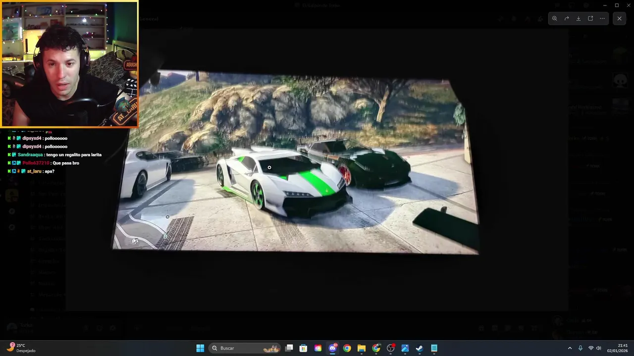Open the colorful Creative Cloud taskbar icon
This screenshot has height=356, width=634.
click(318, 348)
